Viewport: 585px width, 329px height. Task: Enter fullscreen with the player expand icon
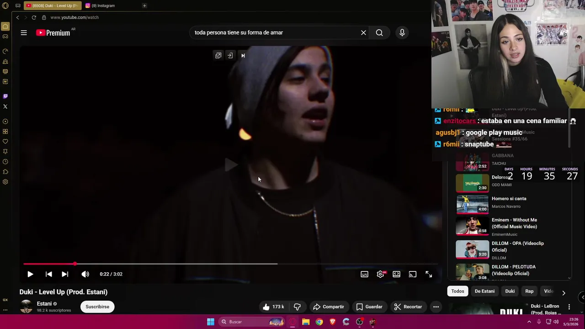click(x=429, y=274)
